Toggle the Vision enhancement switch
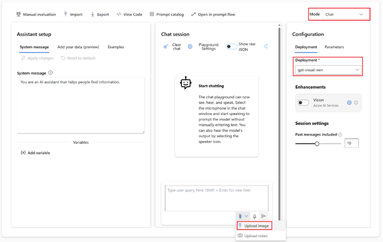383x242 pixels. pyautogui.click(x=303, y=103)
